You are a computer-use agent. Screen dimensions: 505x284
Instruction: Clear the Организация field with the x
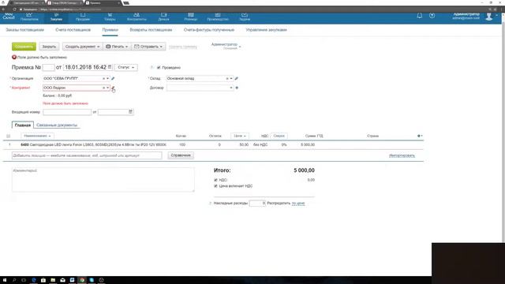(103, 78)
